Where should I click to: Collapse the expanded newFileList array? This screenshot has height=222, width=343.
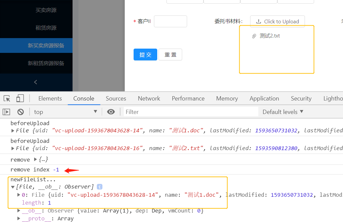13,187
